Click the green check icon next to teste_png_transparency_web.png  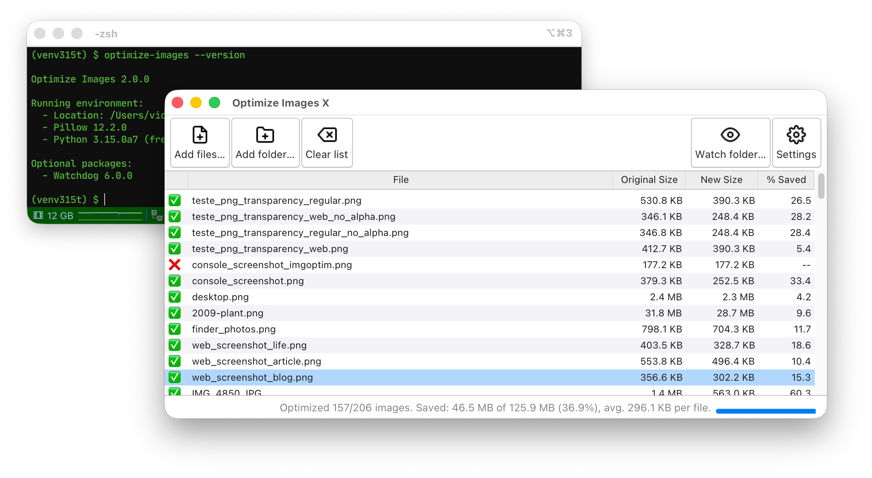(x=175, y=248)
